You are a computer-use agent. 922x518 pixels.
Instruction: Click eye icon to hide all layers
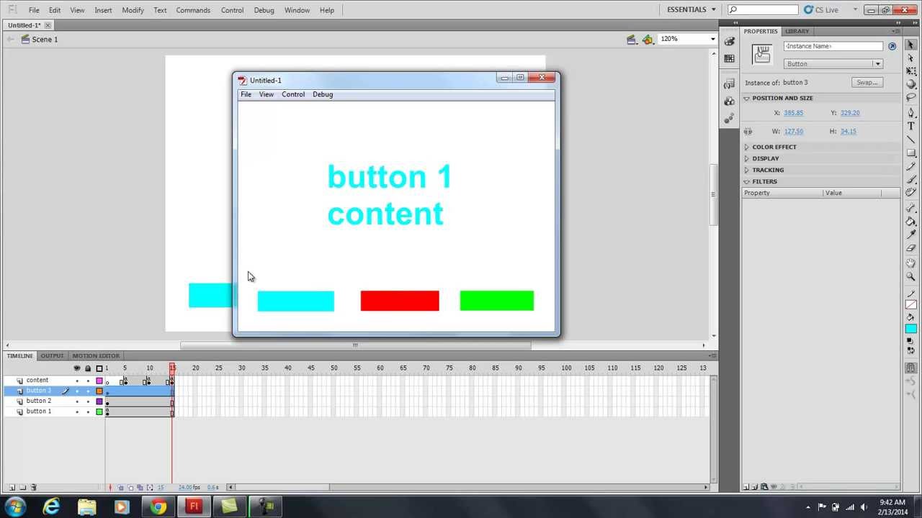coord(77,368)
